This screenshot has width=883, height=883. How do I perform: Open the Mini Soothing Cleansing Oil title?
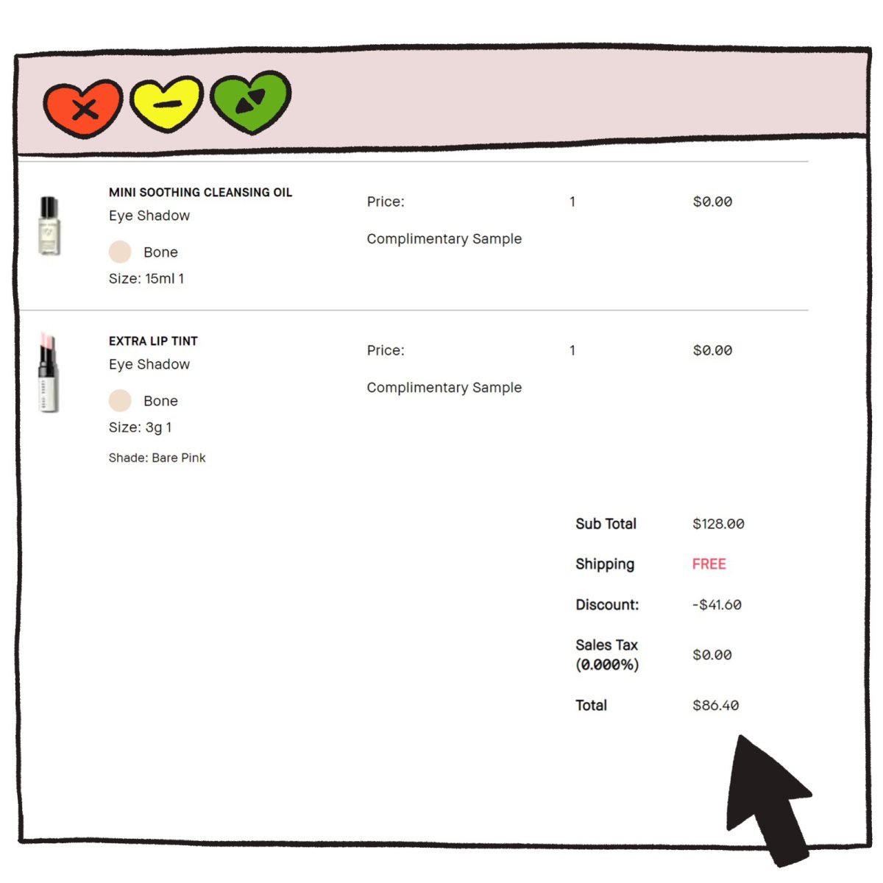click(201, 192)
